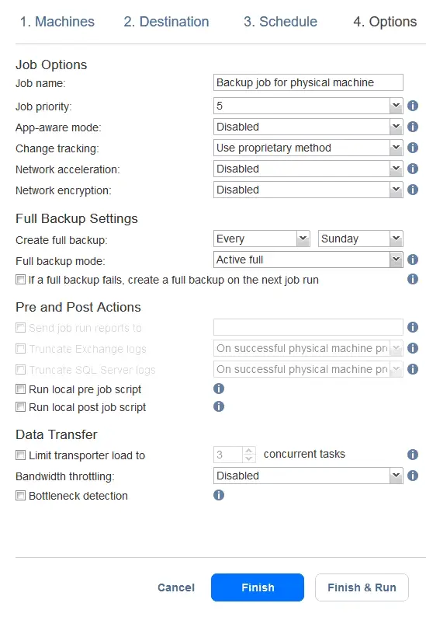
Task: Switch to the 3. Schedule step
Action: 280,22
